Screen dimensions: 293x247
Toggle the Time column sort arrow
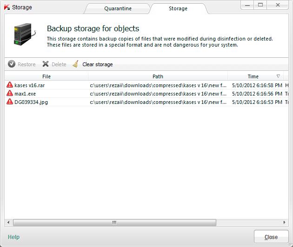(x=278, y=76)
